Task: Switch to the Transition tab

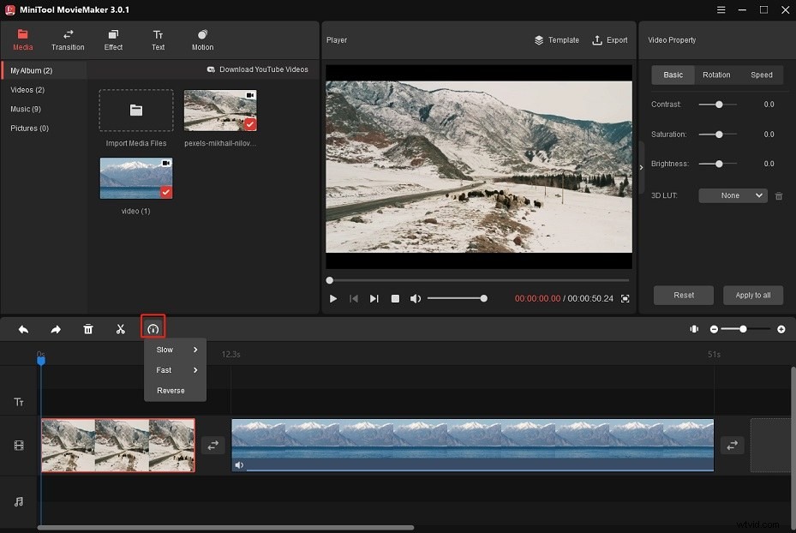Action: click(68, 39)
